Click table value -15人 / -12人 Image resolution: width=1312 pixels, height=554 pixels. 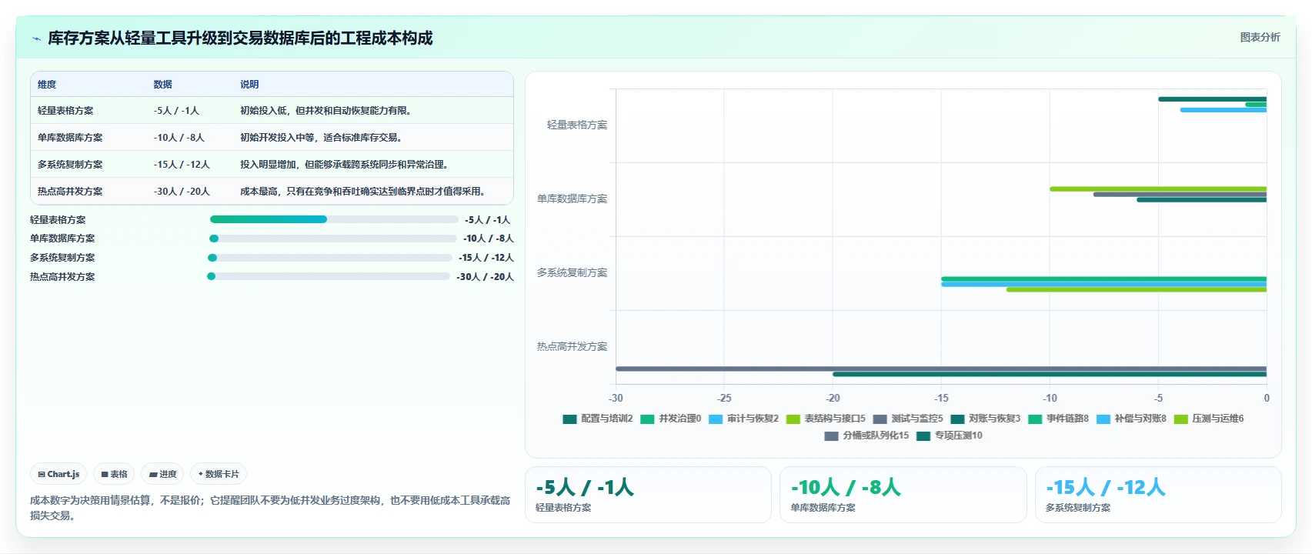pyautogui.click(x=182, y=165)
